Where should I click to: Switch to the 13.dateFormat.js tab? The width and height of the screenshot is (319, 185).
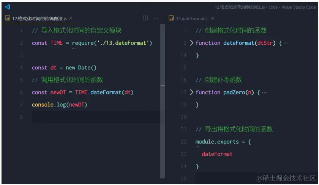[192, 19]
